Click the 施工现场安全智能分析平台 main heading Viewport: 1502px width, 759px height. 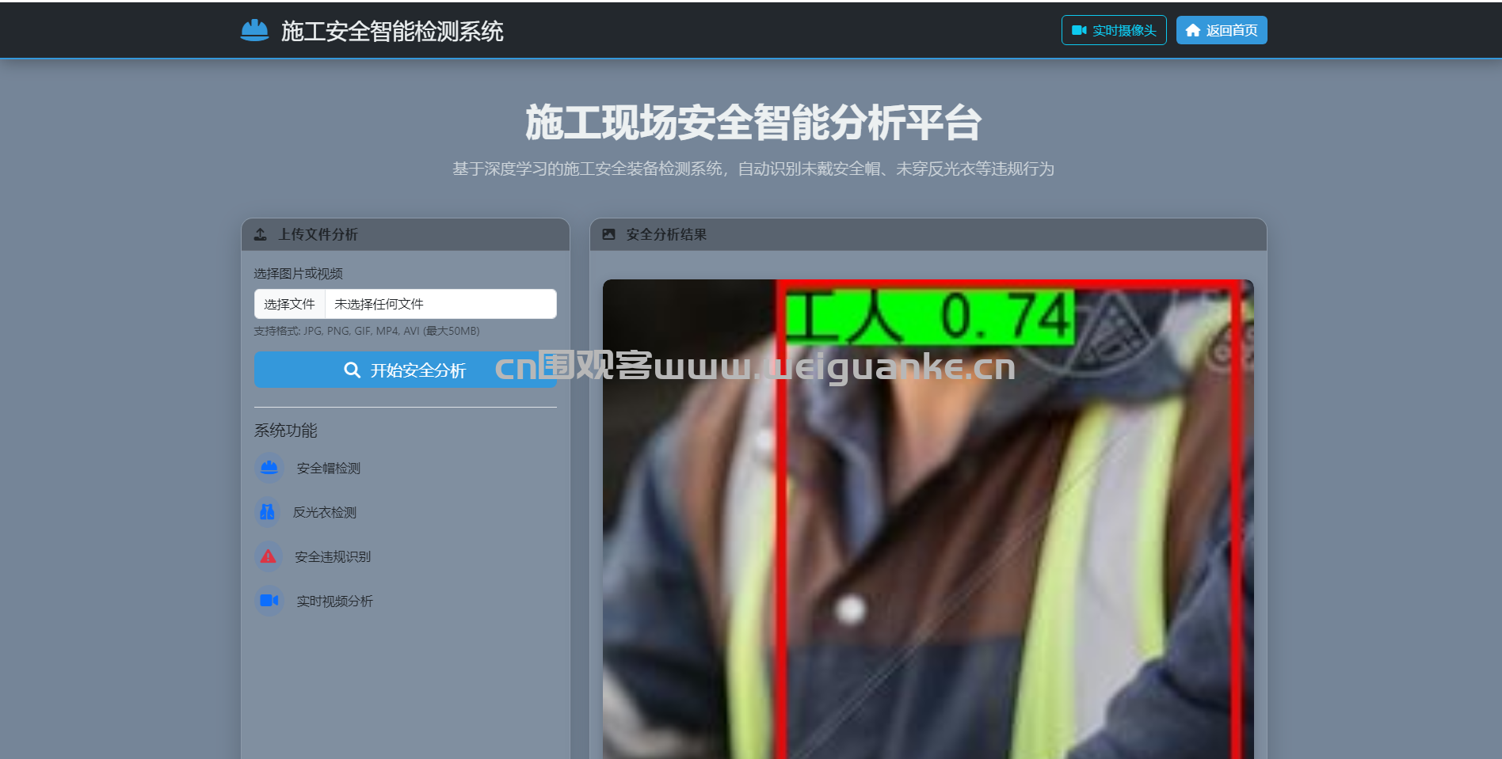click(753, 123)
